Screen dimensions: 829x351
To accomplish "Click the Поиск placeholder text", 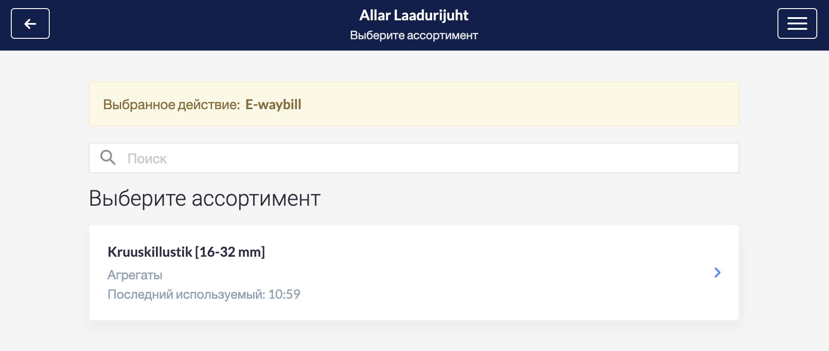I will point(147,158).
